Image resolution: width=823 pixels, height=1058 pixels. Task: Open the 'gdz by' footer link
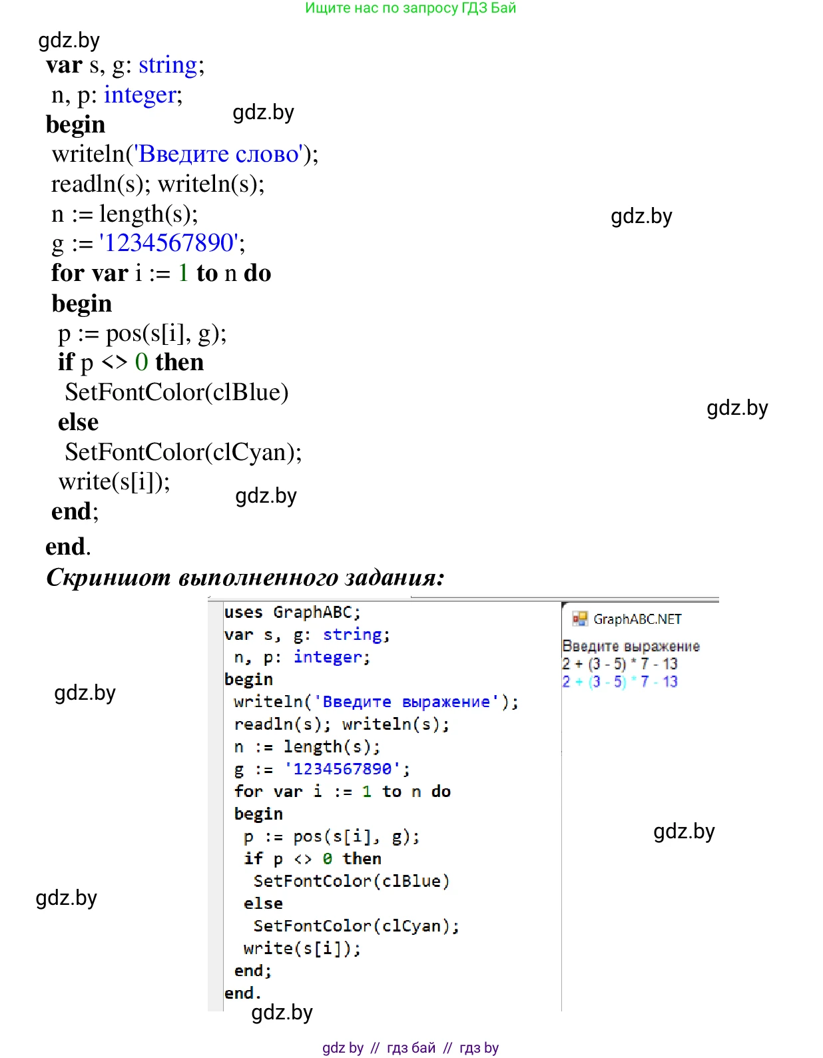click(x=343, y=1047)
